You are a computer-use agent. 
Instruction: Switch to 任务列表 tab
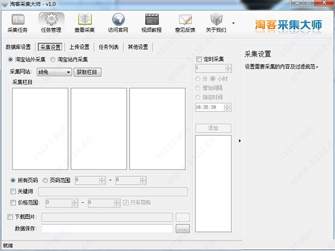click(x=108, y=47)
